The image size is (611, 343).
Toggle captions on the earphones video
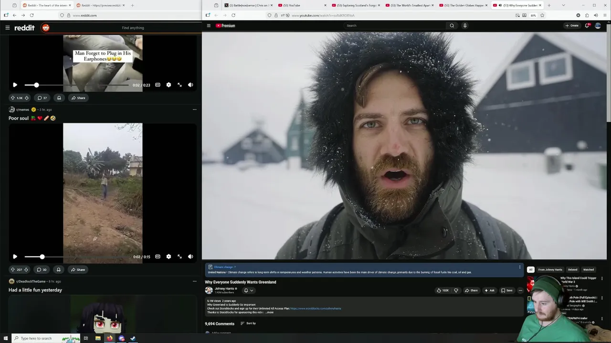(158, 85)
